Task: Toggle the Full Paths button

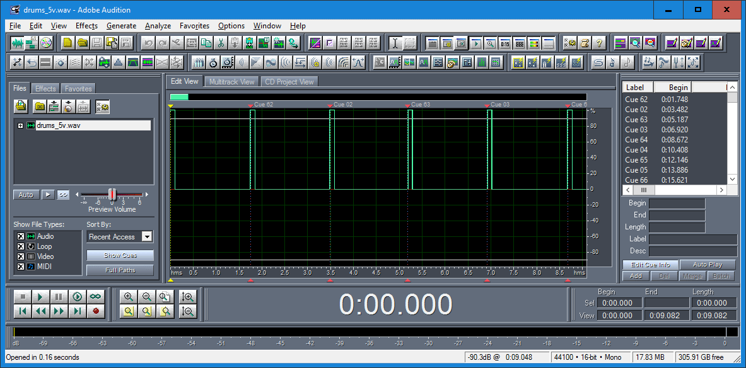Action: (120, 270)
